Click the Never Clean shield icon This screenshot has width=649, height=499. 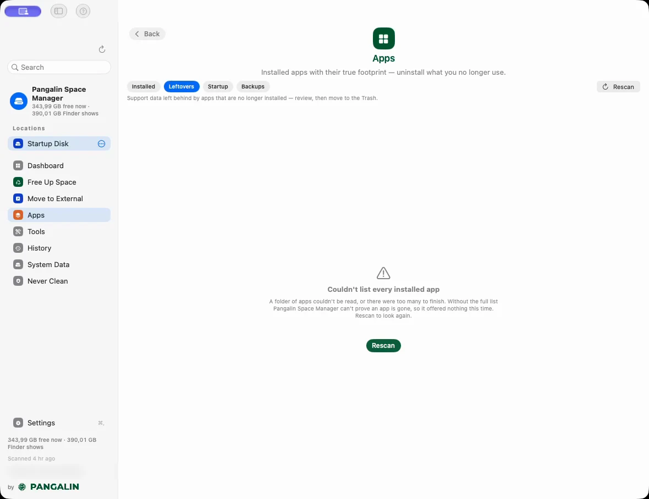18,281
